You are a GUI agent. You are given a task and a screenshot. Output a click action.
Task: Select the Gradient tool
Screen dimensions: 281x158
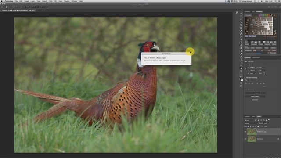[x=241, y=48]
